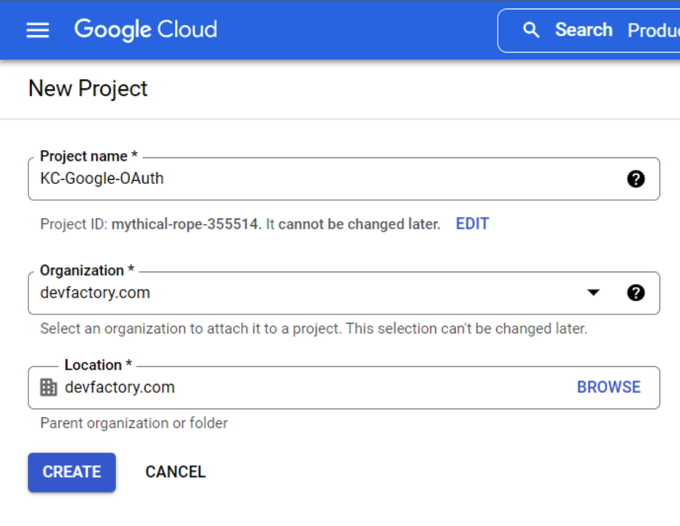Screen dimensions: 680x526
Task: Expand the Organization dropdown arrow
Action: 593,293
